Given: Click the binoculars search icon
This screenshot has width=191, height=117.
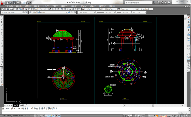Looking at the screenshot, I should (x=154, y=2).
